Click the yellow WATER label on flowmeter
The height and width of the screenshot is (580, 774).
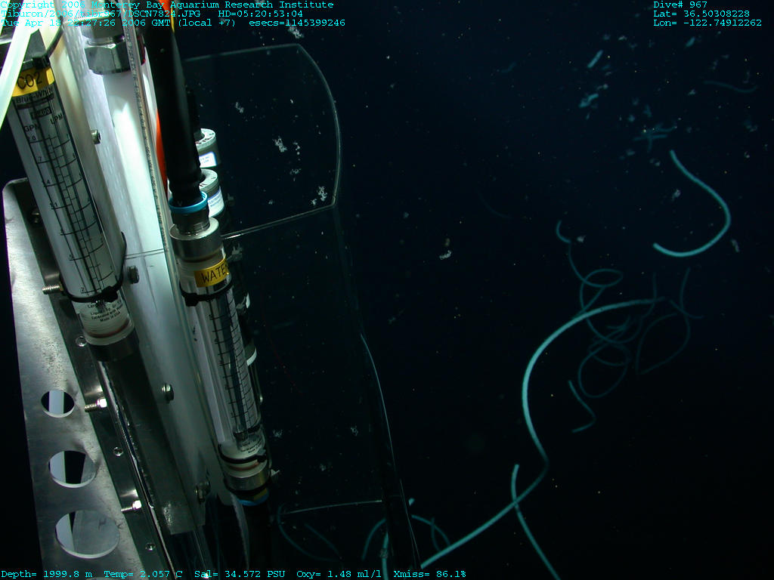[212, 275]
